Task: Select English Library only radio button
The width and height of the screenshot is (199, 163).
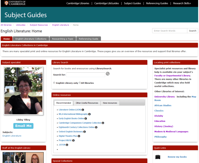Action: click(x=54, y=83)
